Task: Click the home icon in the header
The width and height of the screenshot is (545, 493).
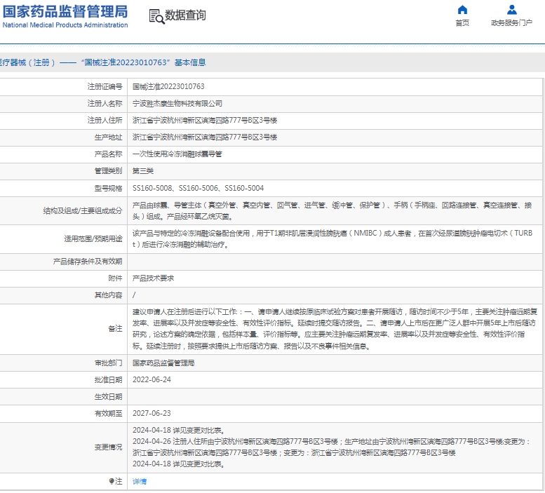Action: point(462,10)
